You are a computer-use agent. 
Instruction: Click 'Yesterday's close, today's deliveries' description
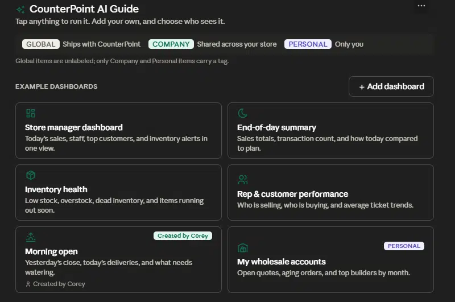tap(109, 267)
